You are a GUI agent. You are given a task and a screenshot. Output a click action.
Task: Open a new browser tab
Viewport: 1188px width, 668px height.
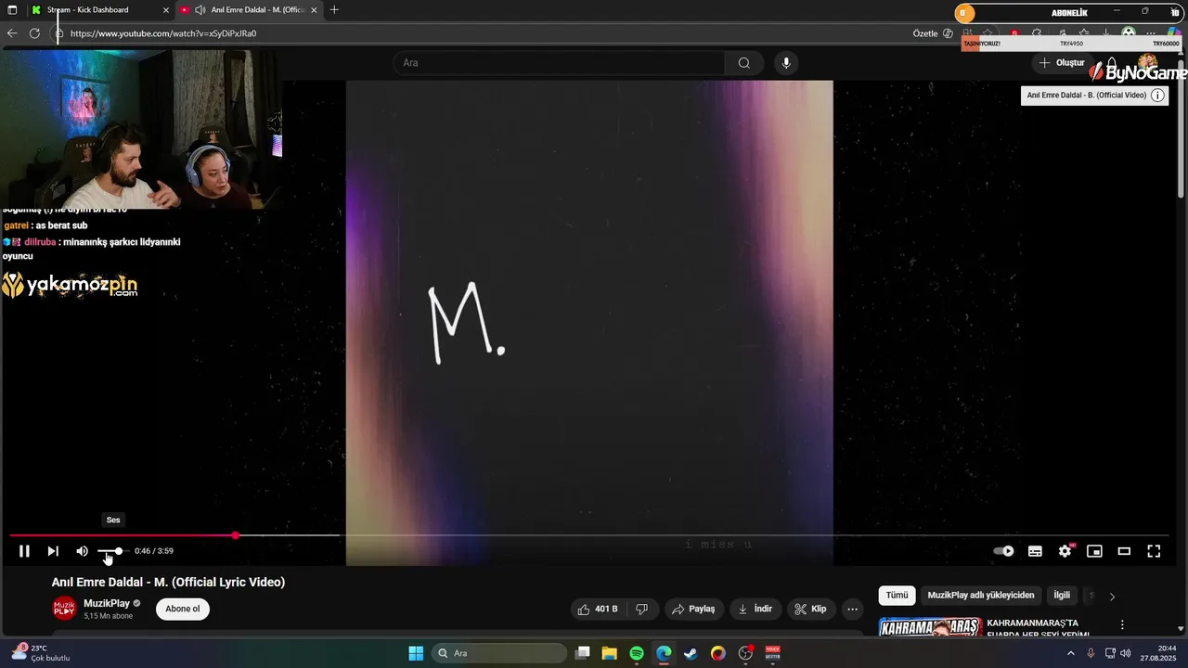[334, 9]
